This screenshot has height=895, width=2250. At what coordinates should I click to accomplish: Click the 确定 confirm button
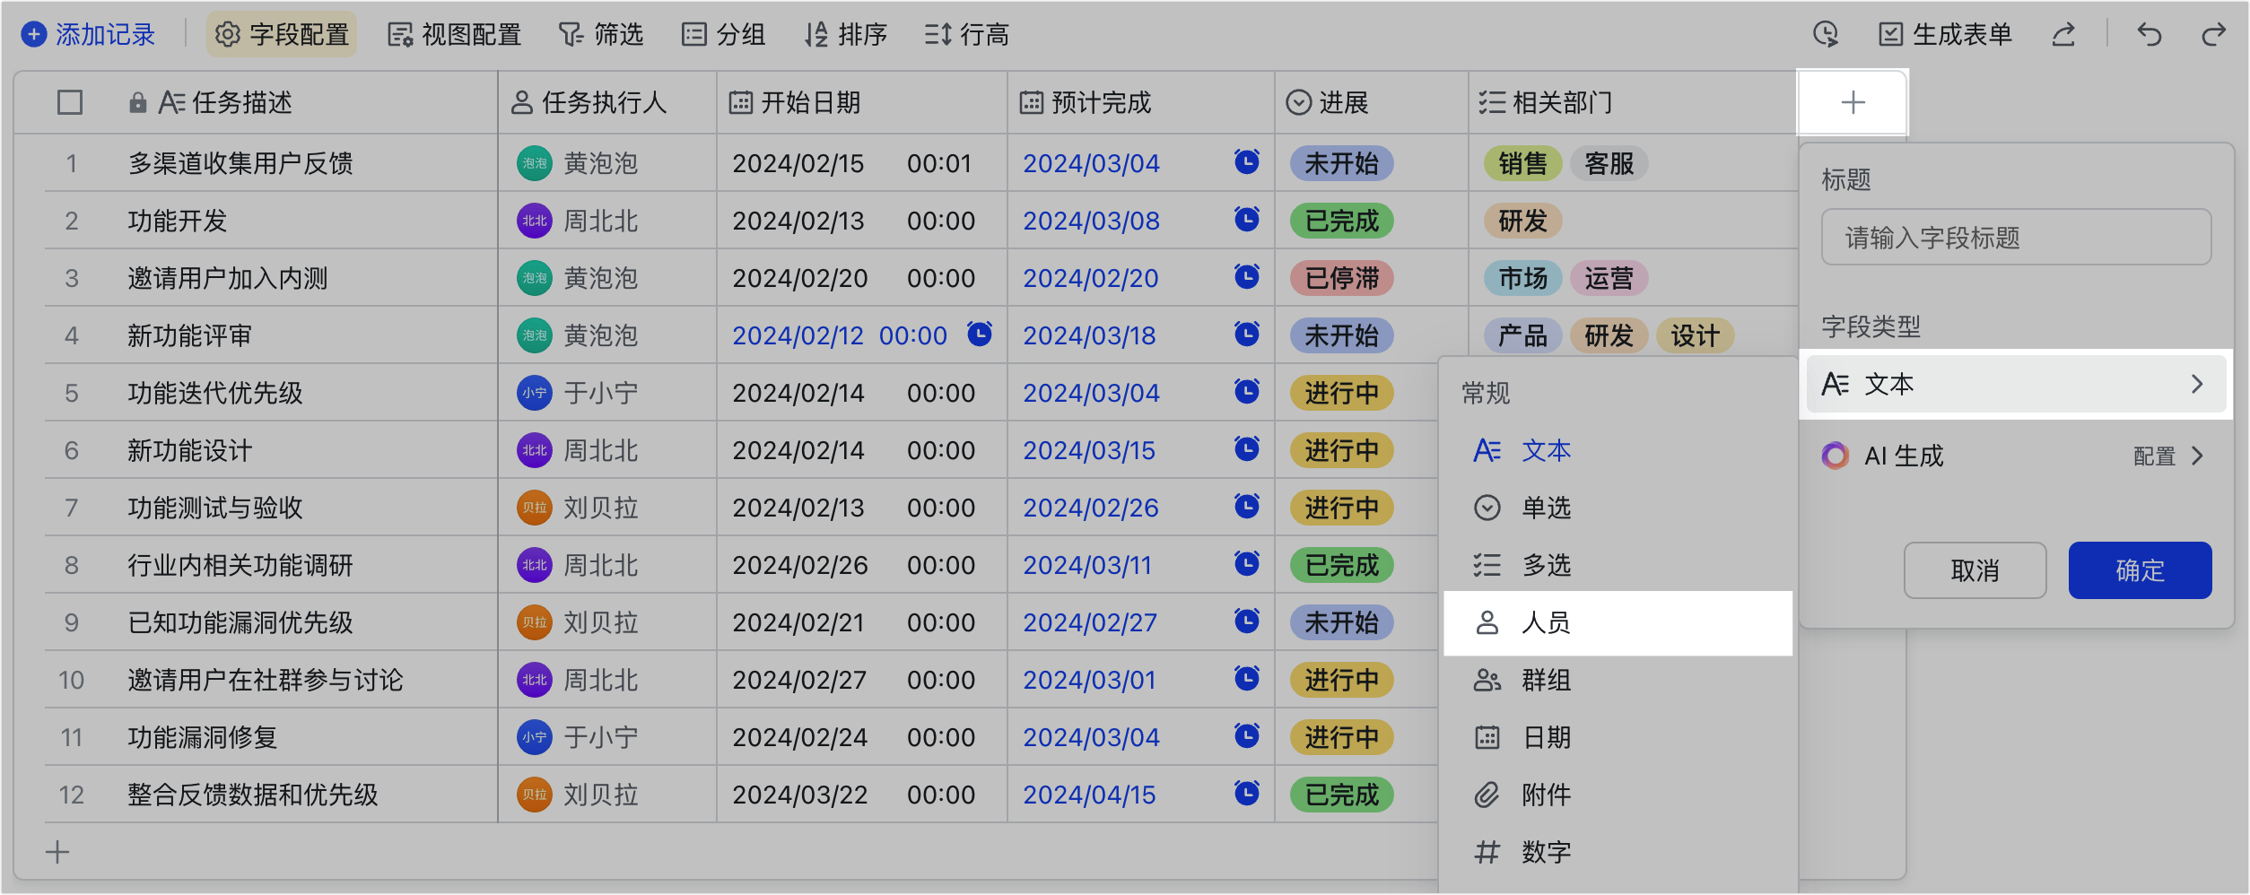click(2139, 570)
